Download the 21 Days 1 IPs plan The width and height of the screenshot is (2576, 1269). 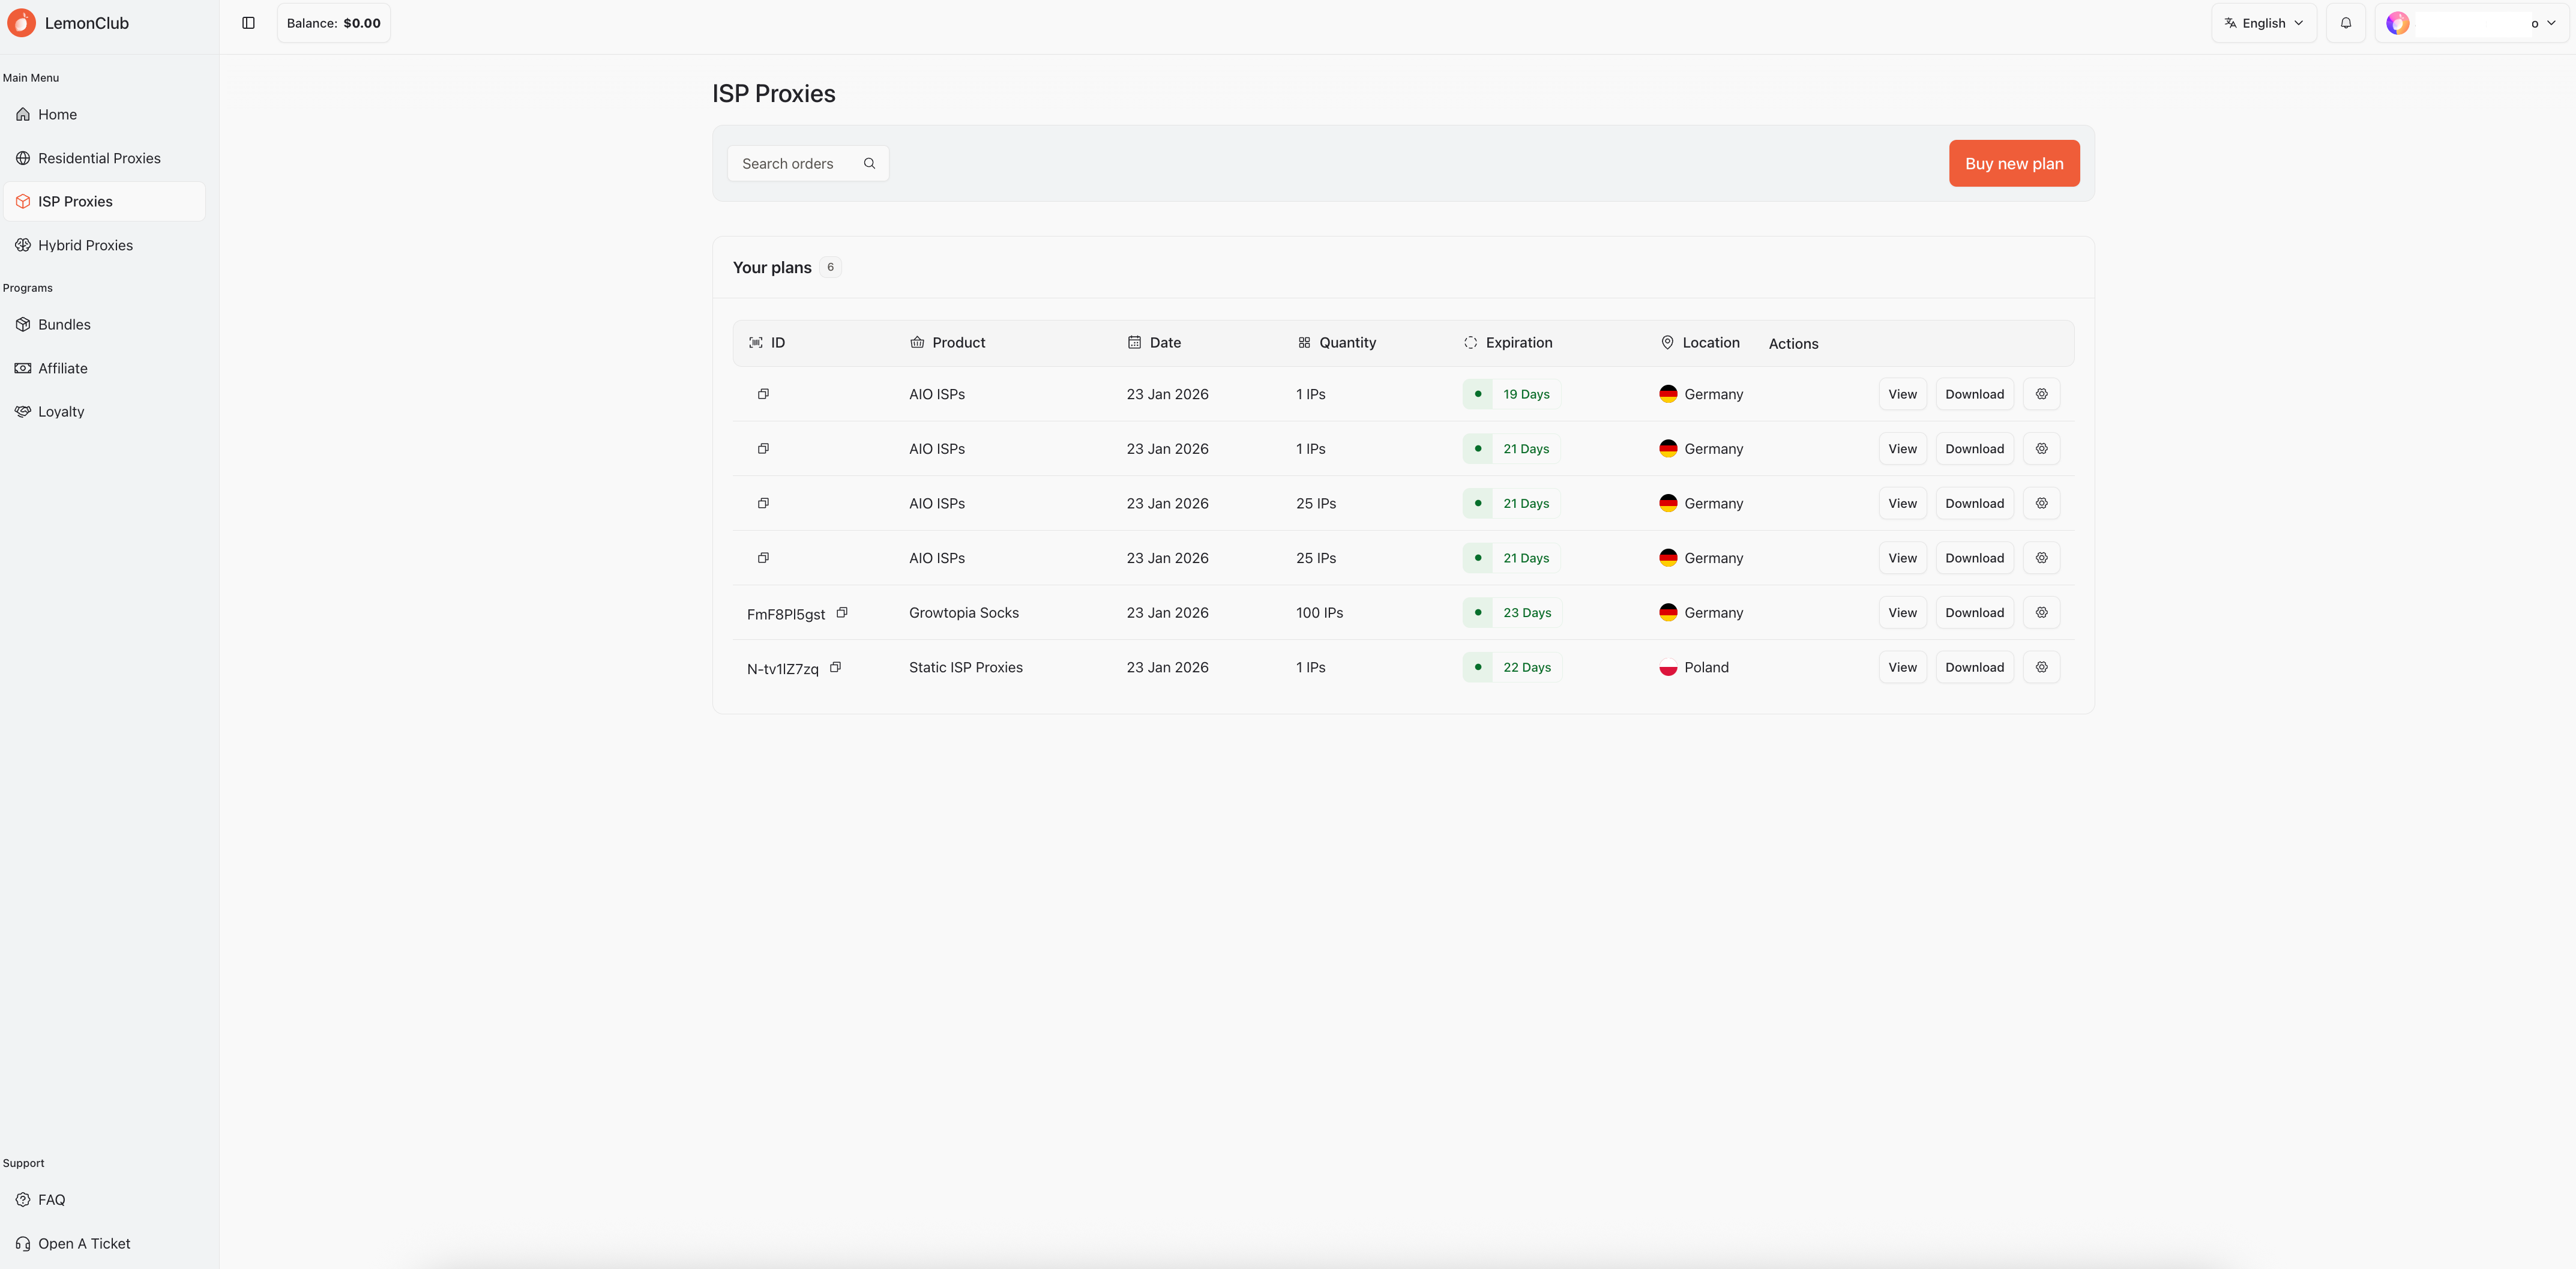click(1974, 449)
